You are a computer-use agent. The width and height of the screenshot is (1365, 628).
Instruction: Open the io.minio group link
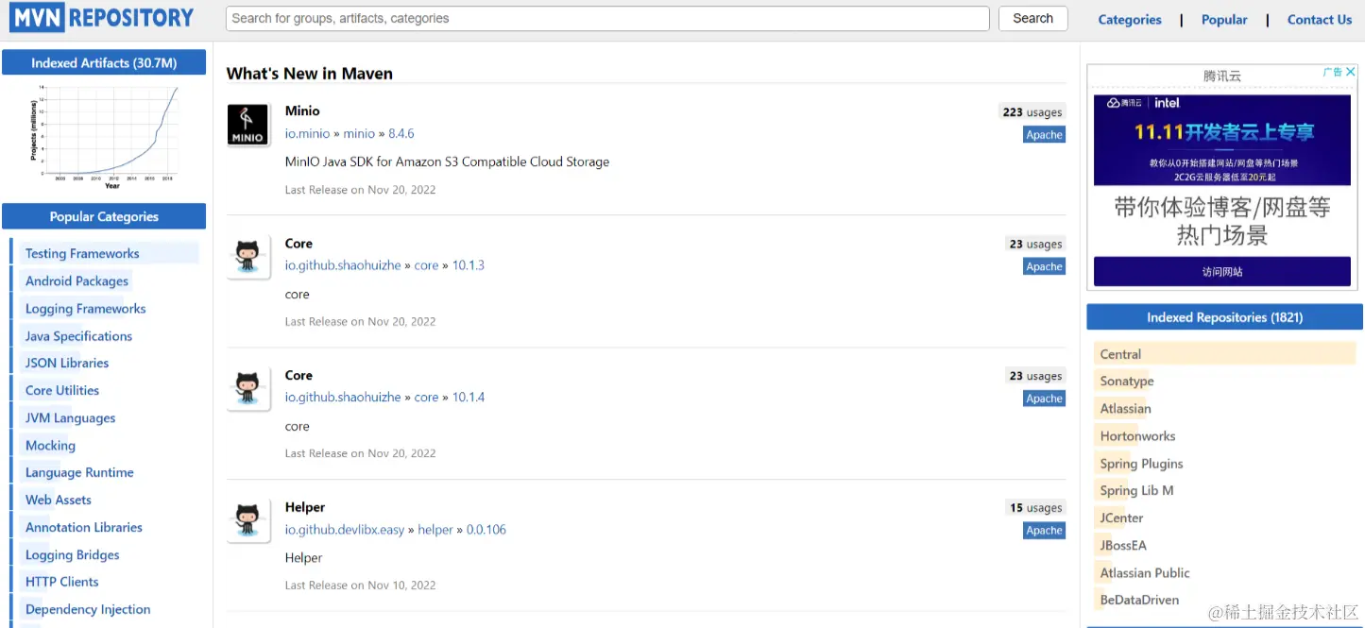point(308,134)
